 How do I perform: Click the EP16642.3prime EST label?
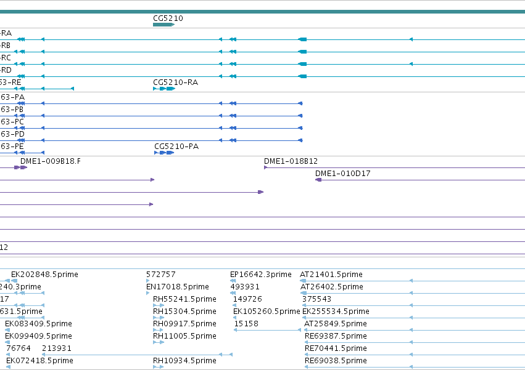pos(261,275)
